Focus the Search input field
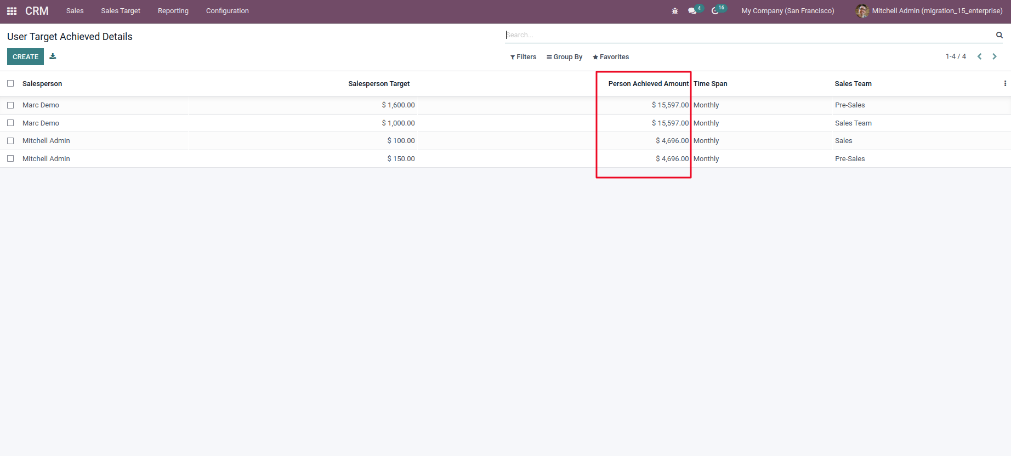The height and width of the screenshot is (456, 1011). (749, 35)
